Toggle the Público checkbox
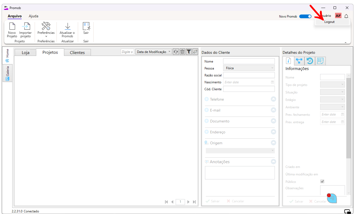 point(322,182)
